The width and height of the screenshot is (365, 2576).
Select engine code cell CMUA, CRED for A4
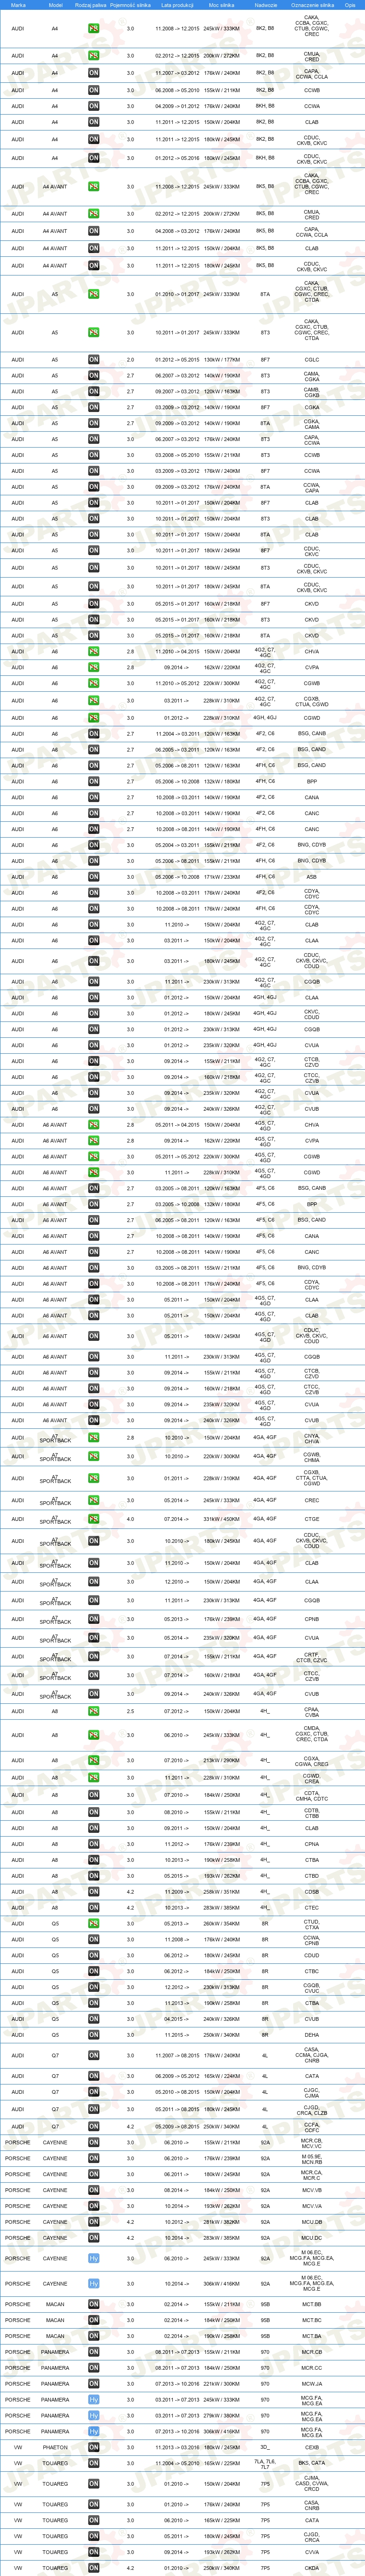[x=312, y=56]
